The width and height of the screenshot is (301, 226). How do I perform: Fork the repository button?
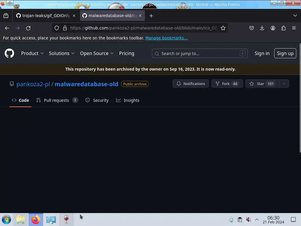click(x=227, y=84)
